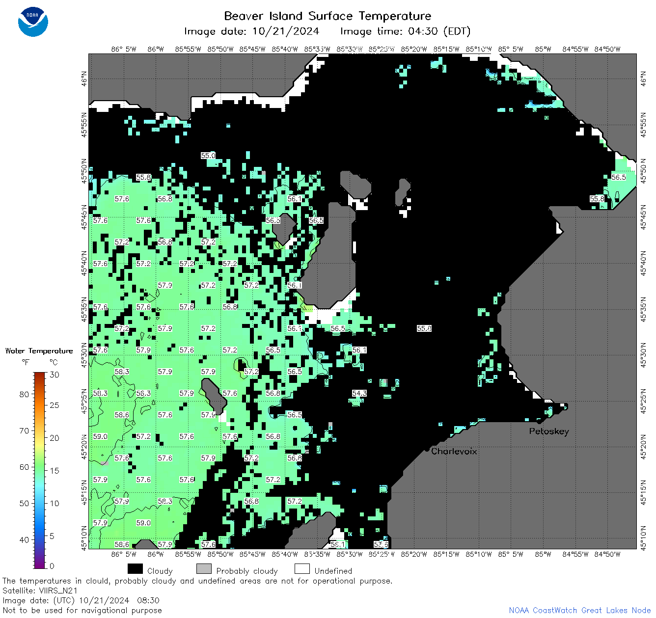The image size is (656, 618).
Task: Click the Probably cloudy legend text
Action: click(247, 571)
